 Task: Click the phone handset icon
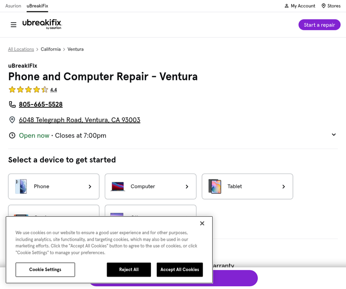pos(12,104)
